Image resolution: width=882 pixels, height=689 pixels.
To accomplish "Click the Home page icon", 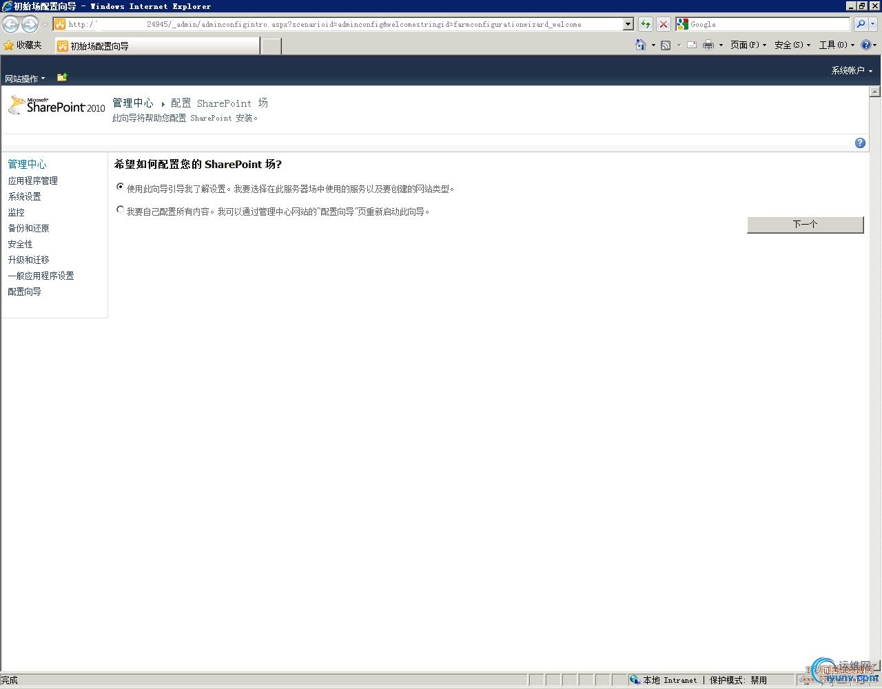I will pos(641,45).
